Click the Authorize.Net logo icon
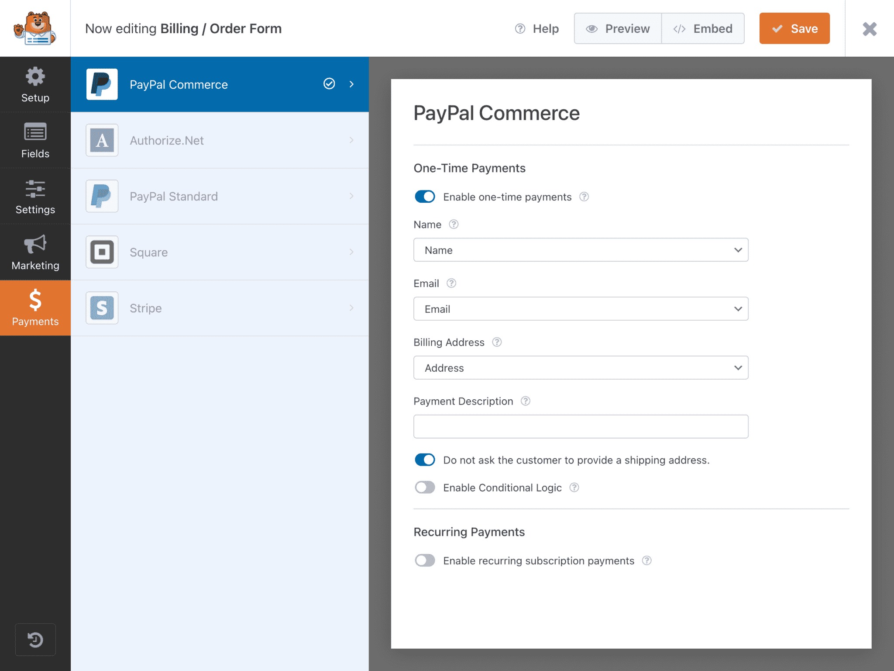The height and width of the screenshot is (671, 894). (x=102, y=140)
